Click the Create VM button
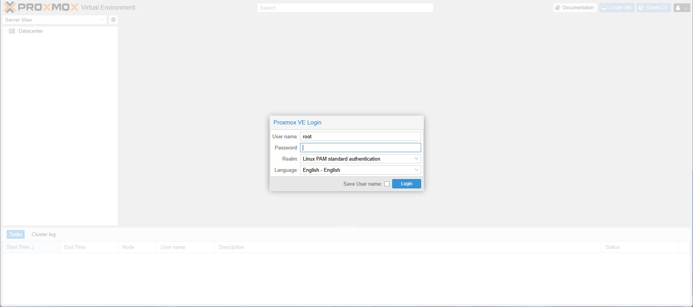 click(617, 8)
